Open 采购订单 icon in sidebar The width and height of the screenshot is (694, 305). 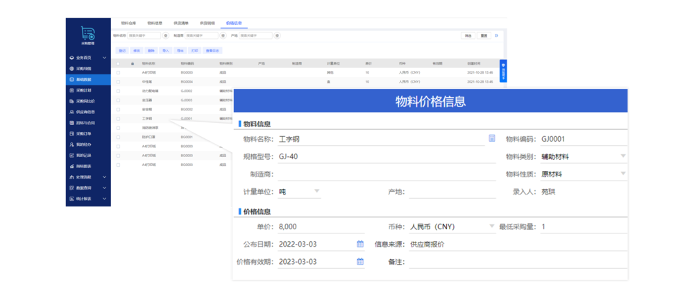click(71, 133)
